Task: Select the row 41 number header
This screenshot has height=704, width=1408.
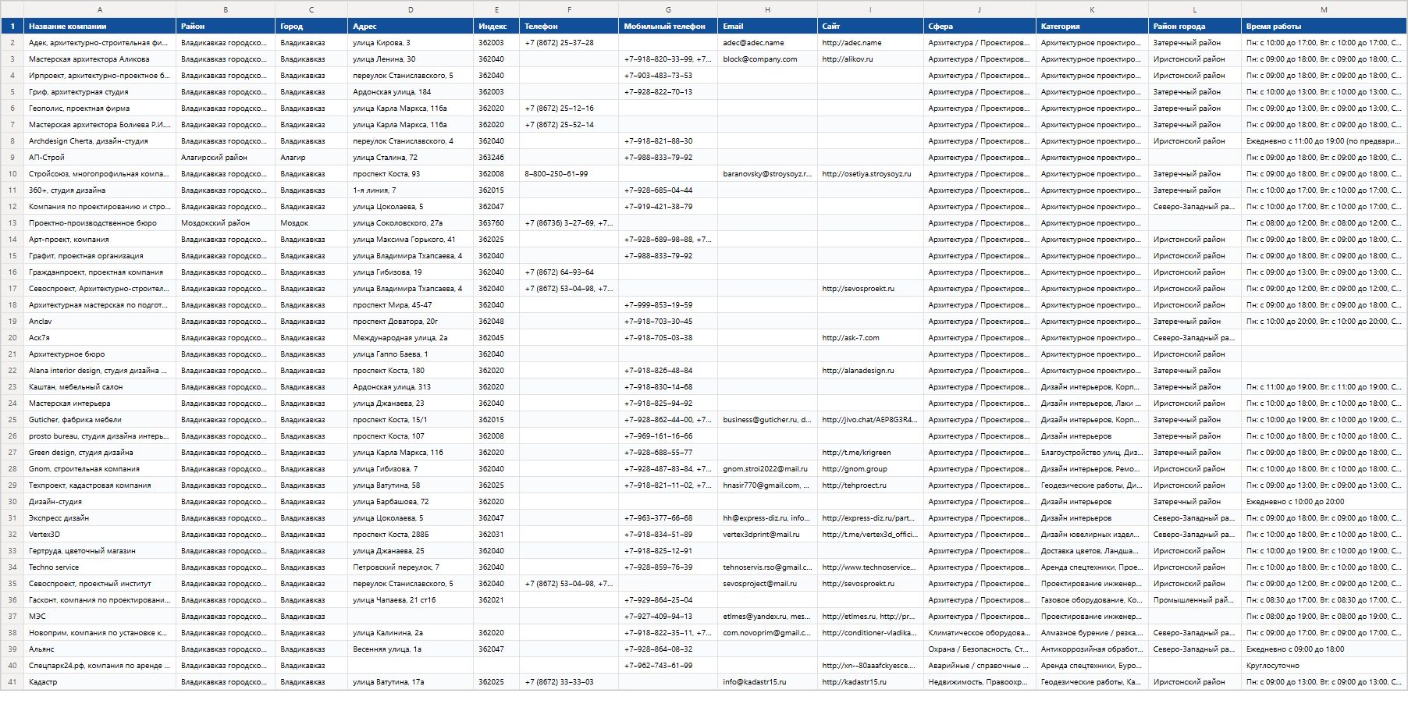Action: pos(12,682)
